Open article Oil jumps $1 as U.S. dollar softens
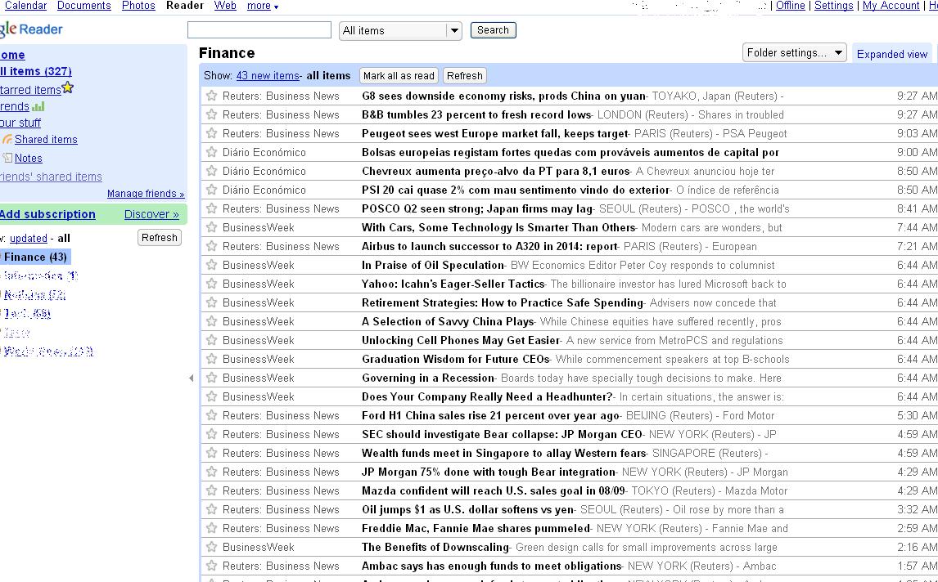The height and width of the screenshot is (582, 938). click(468, 510)
